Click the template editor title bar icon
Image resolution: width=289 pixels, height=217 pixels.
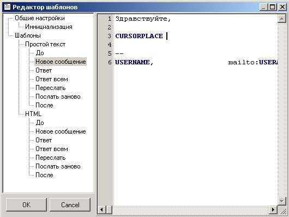pos(7,7)
